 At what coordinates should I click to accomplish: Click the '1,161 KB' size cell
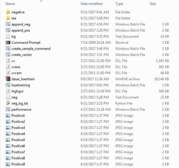(162, 61)
